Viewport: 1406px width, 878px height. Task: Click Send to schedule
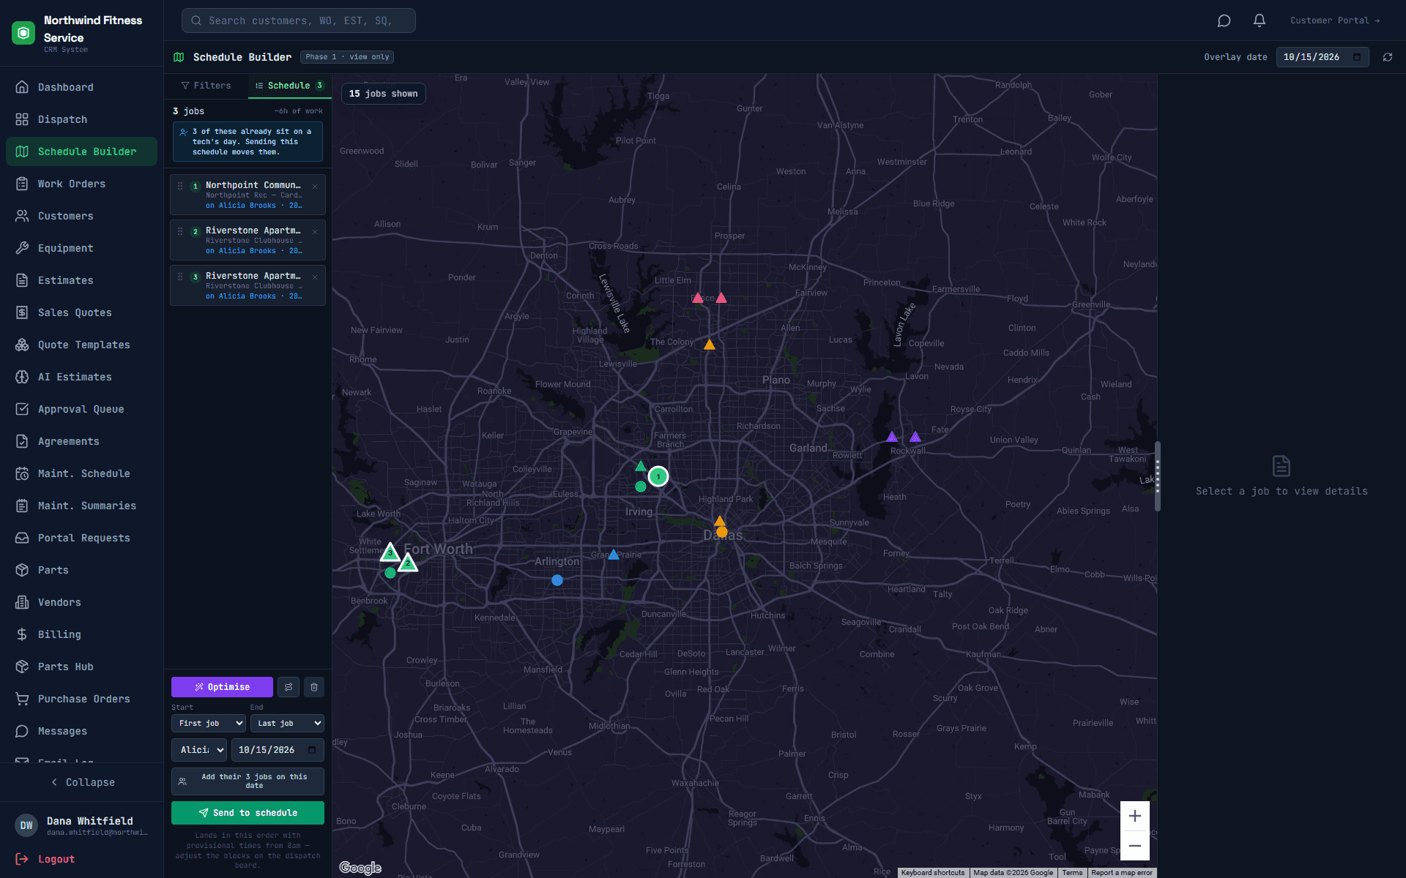point(248,813)
